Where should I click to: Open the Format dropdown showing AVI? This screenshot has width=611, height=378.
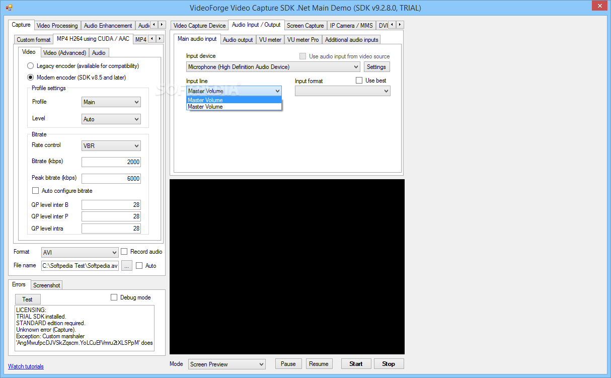80,253
